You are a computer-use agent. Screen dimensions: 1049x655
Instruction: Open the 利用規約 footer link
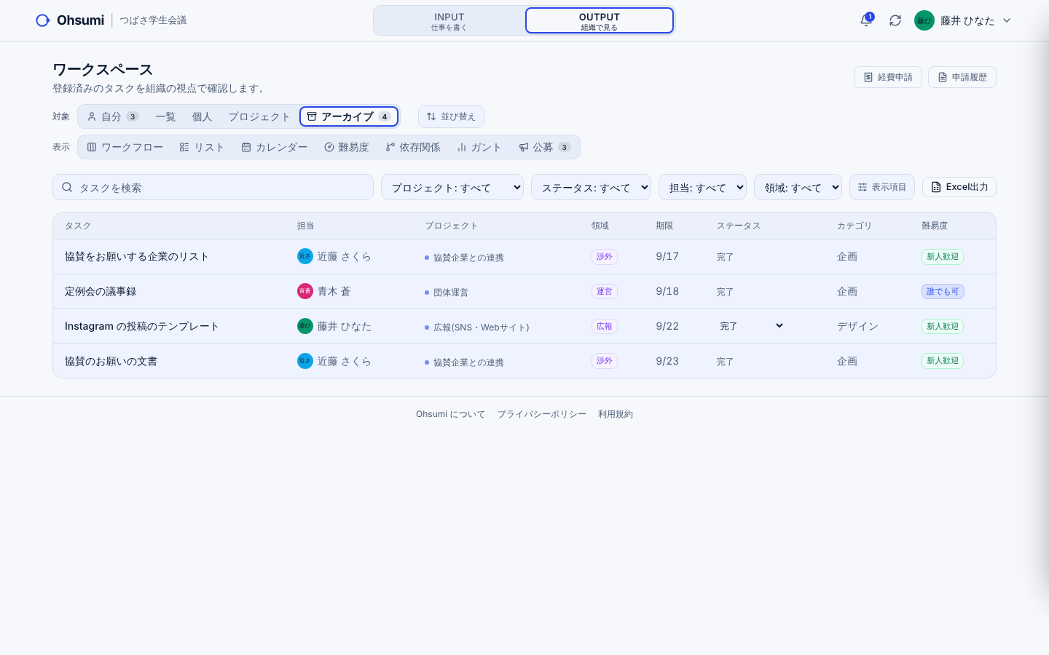coord(616,414)
